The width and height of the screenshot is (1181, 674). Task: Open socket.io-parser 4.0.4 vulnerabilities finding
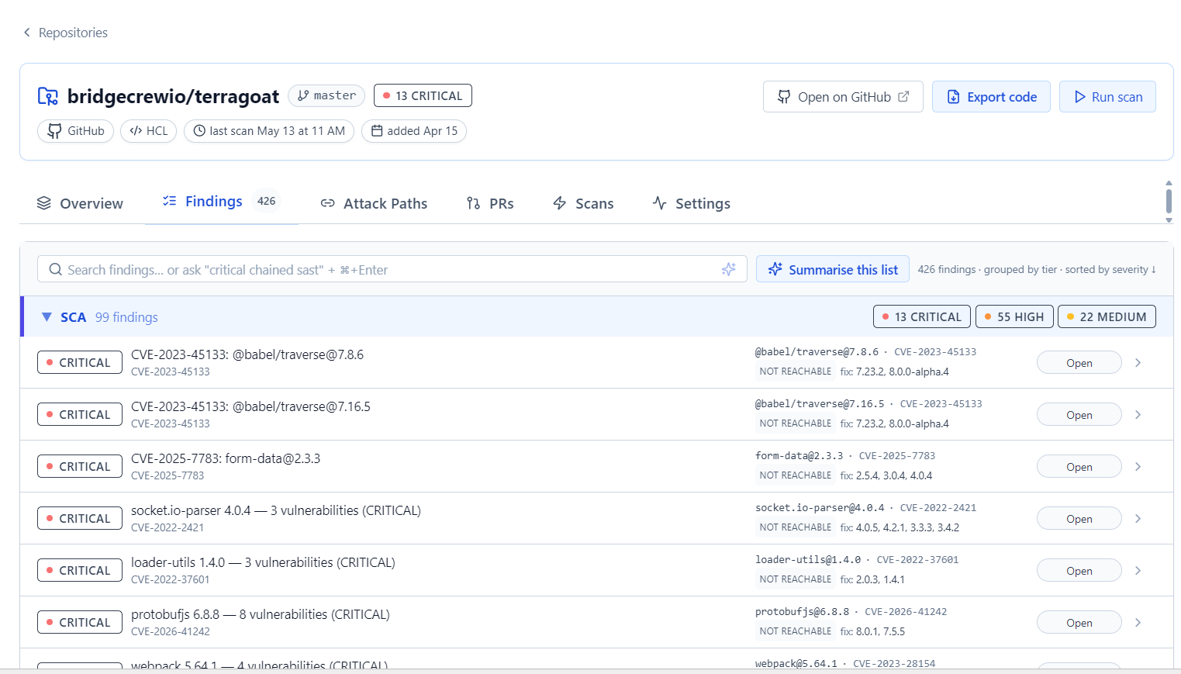276,510
